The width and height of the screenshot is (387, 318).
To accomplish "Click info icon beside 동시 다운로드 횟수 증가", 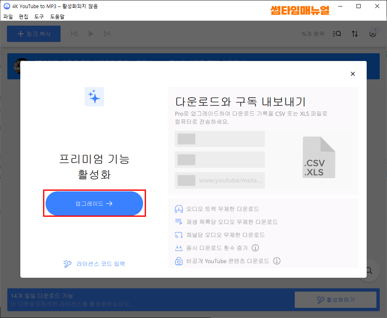I will pos(255,248).
